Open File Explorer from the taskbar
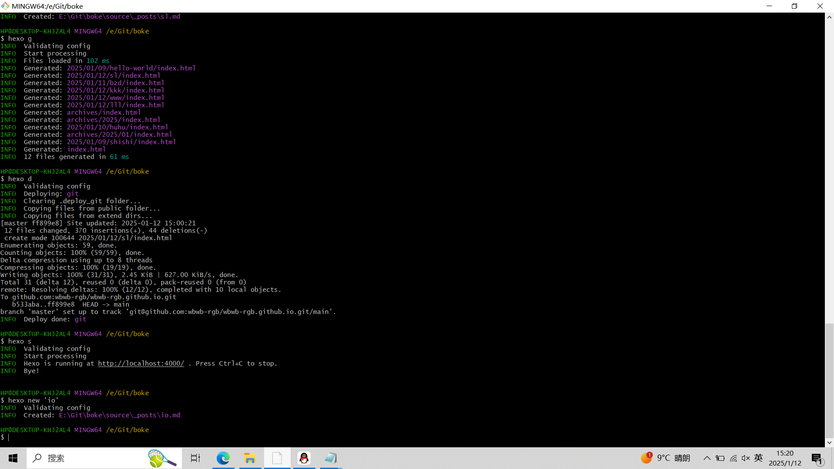The width and height of the screenshot is (834, 469). point(250,458)
